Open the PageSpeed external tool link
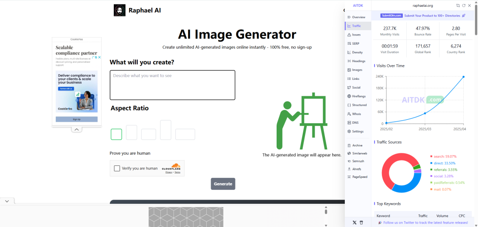The width and height of the screenshot is (478, 227). [x=358, y=177]
